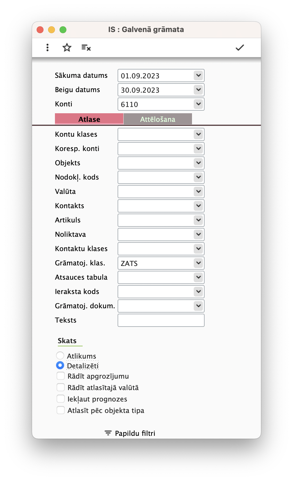Switch to the Attēlošana tab

coord(158,119)
